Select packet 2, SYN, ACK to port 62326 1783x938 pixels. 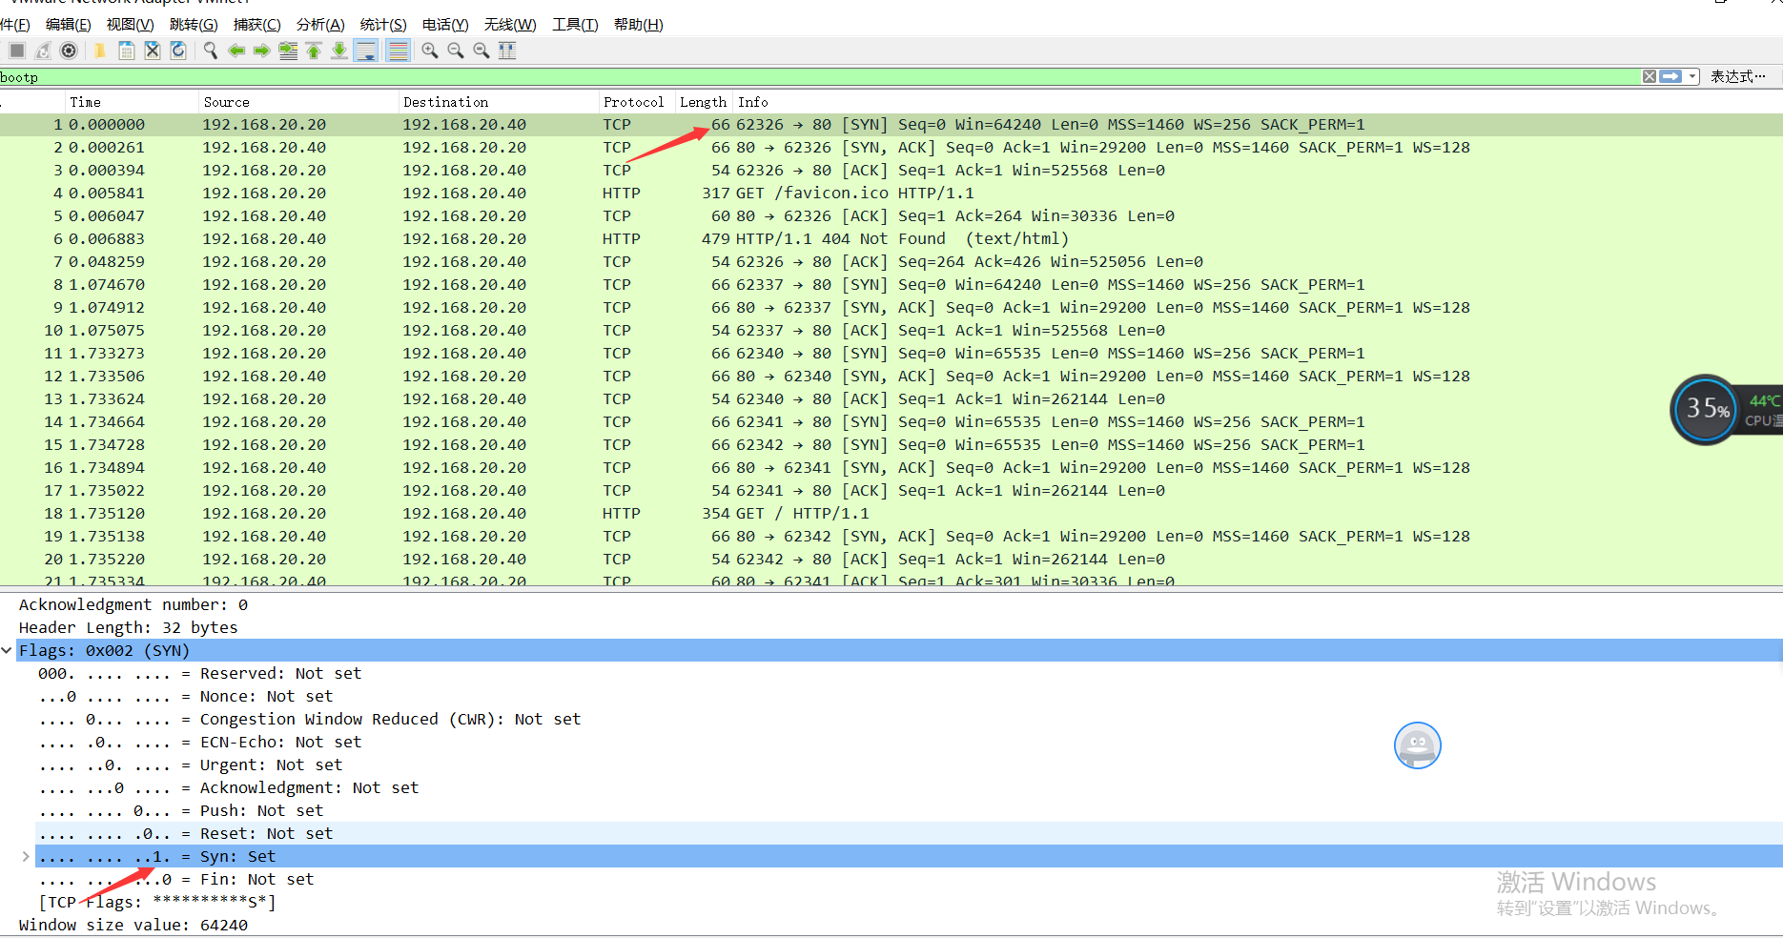[891, 147]
